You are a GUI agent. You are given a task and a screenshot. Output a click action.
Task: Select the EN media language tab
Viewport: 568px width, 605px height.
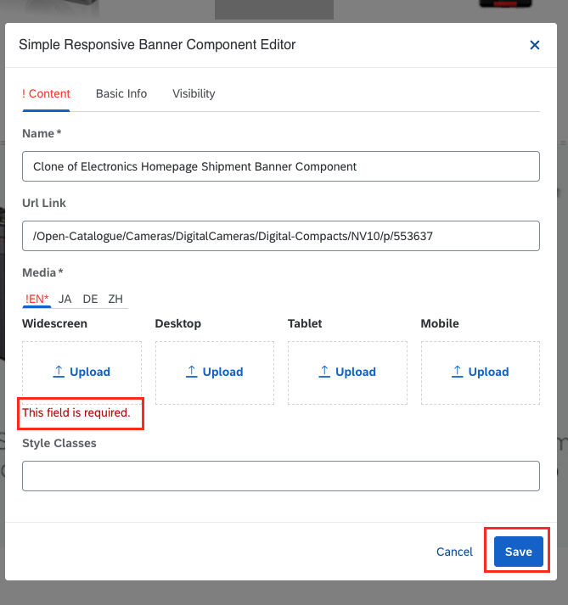pyautogui.click(x=37, y=299)
